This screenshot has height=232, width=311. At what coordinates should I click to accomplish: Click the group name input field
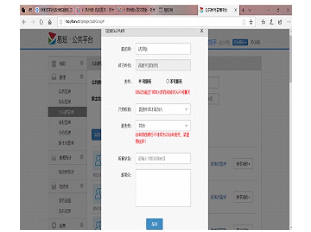click(163, 49)
